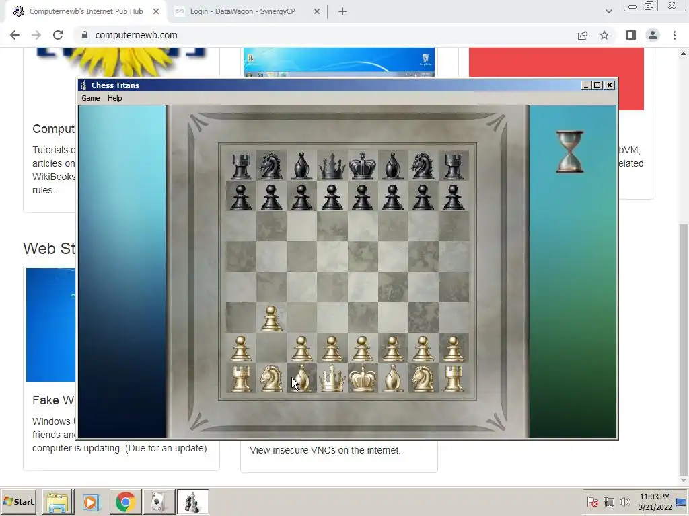689x516 pixels.
Task: Select the white king piece
Action: (362, 378)
